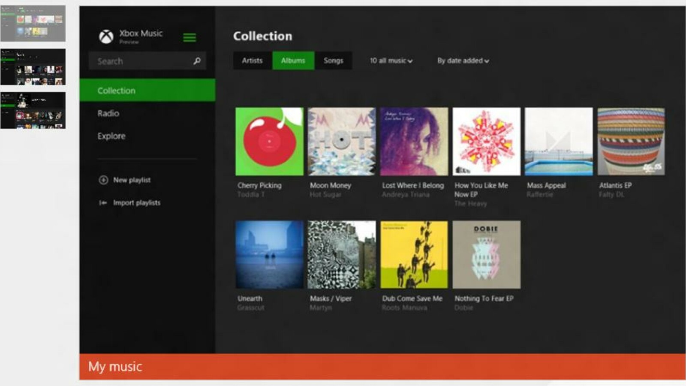The image size is (686, 386).
Task: Open the green hamburger menu
Action: click(x=190, y=38)
